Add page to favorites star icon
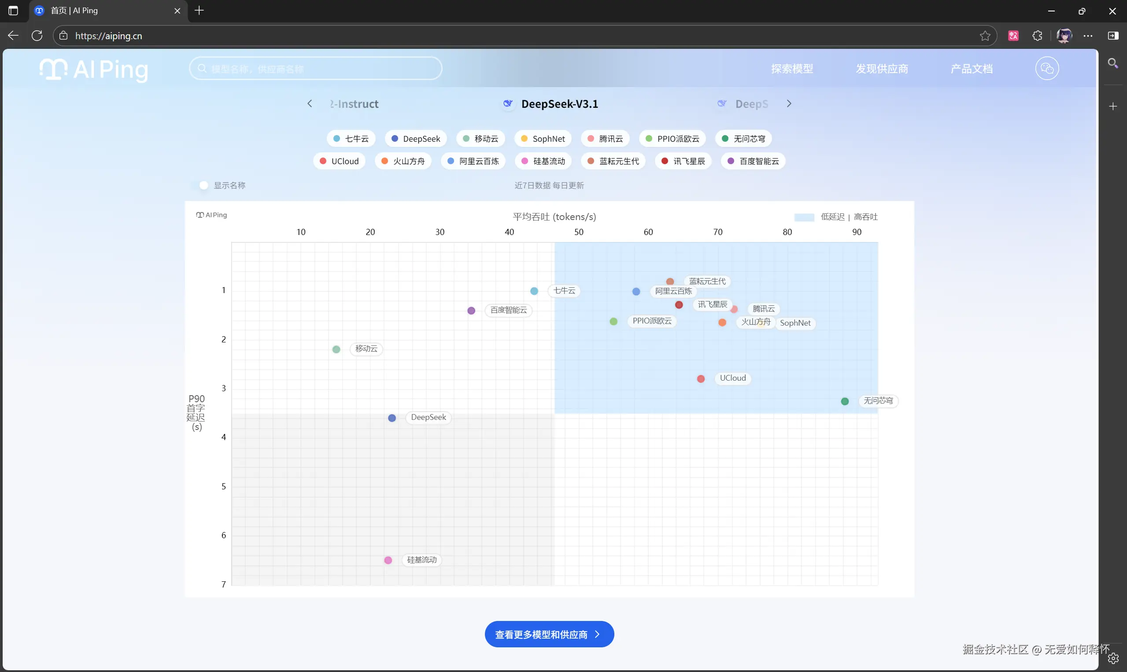The width and height of the screenshot is (1127, 672). coord(985,36)
